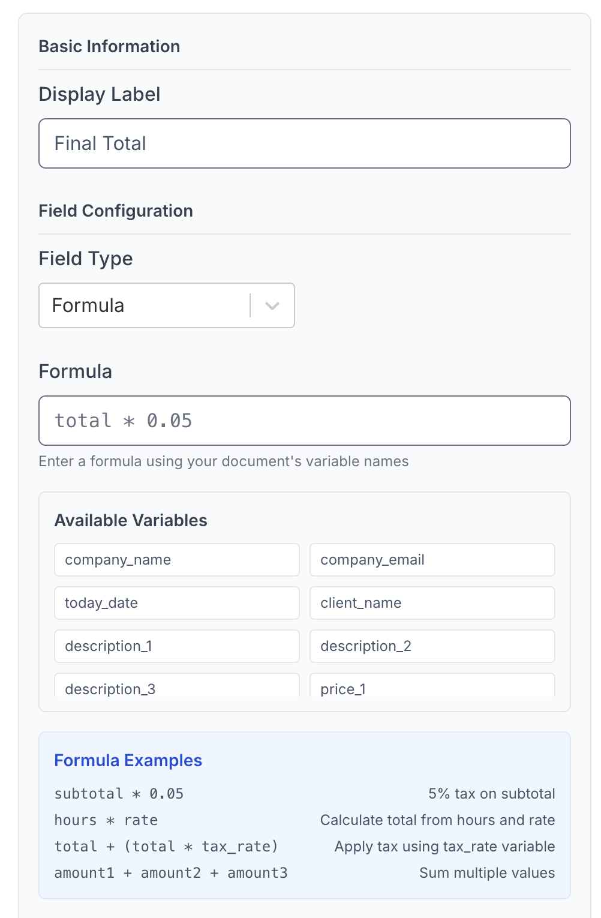Click the 'subtotal * 0.05' formula example

119,794
